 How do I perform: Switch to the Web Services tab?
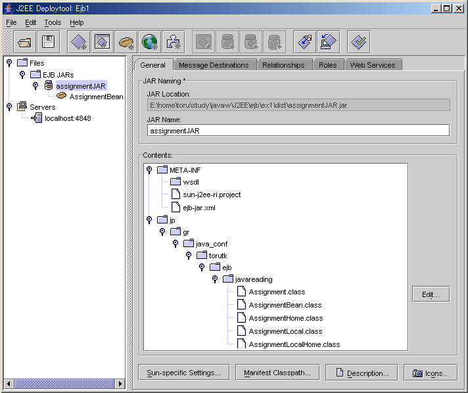point(373,65)
